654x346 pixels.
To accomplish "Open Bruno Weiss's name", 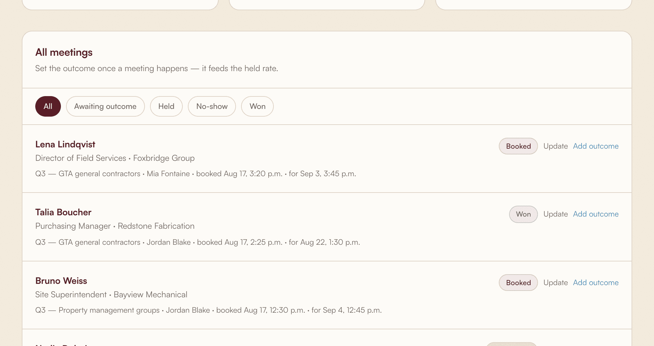I will 61,281.
